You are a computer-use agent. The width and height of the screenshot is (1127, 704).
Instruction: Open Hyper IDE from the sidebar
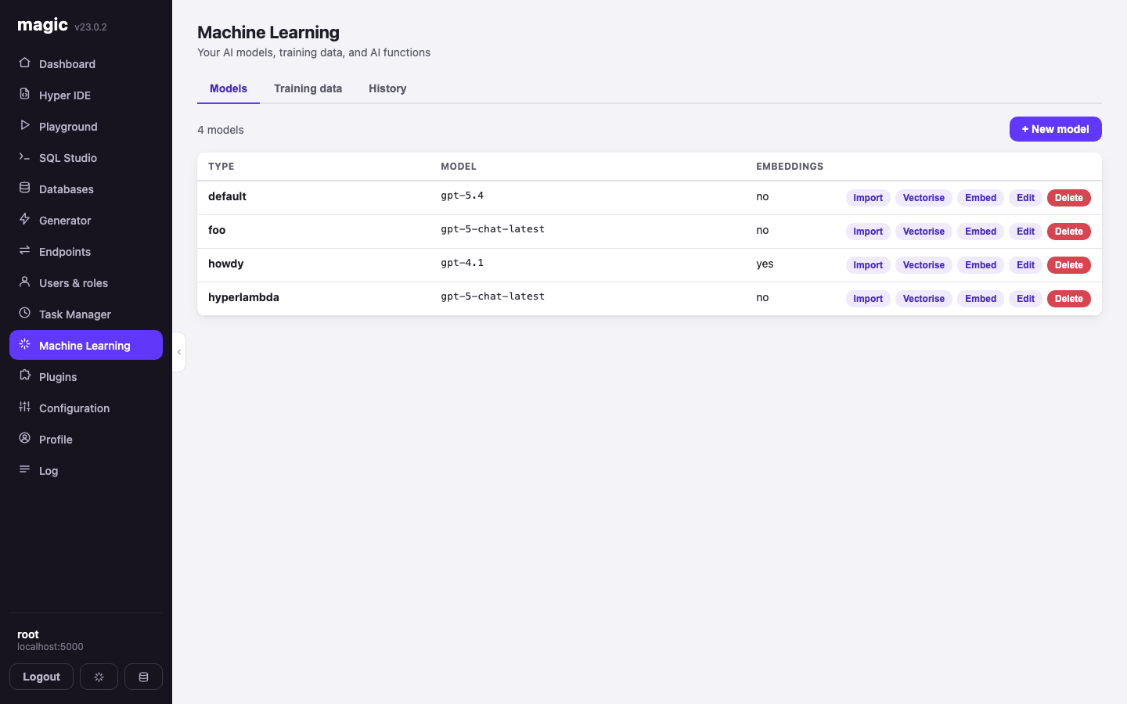pyautogui.click(x=86, y=95)
